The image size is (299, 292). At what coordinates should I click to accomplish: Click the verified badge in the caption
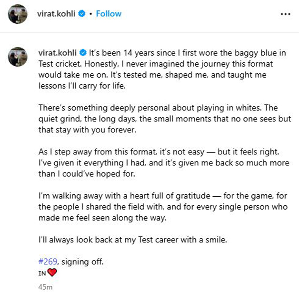[x=82, y=52]
